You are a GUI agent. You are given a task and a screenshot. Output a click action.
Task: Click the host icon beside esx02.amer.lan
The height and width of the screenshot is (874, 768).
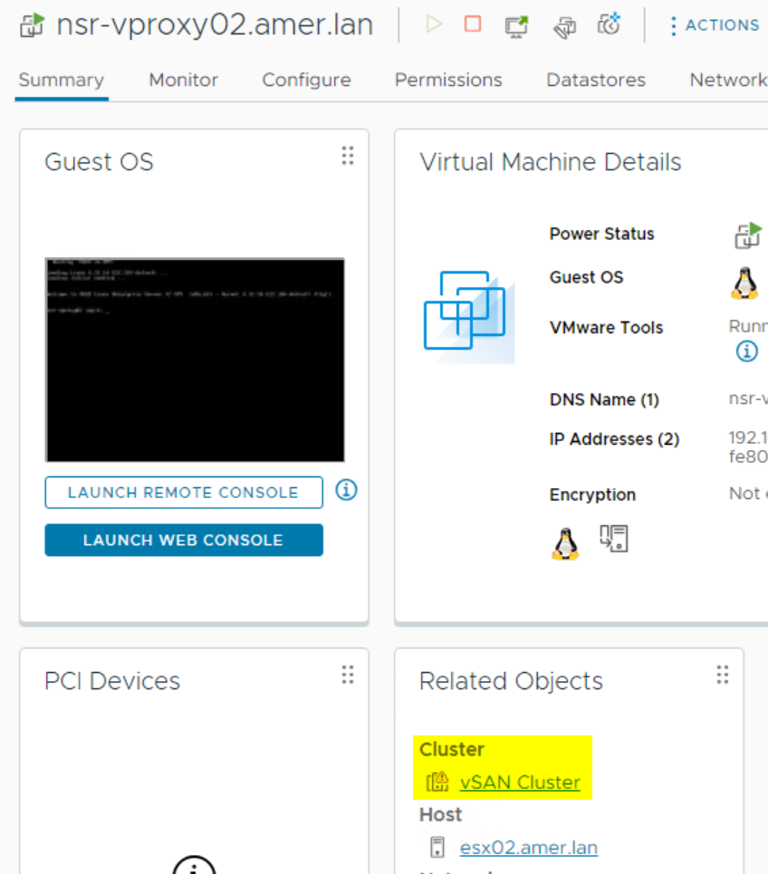click(x=437, y=847)
